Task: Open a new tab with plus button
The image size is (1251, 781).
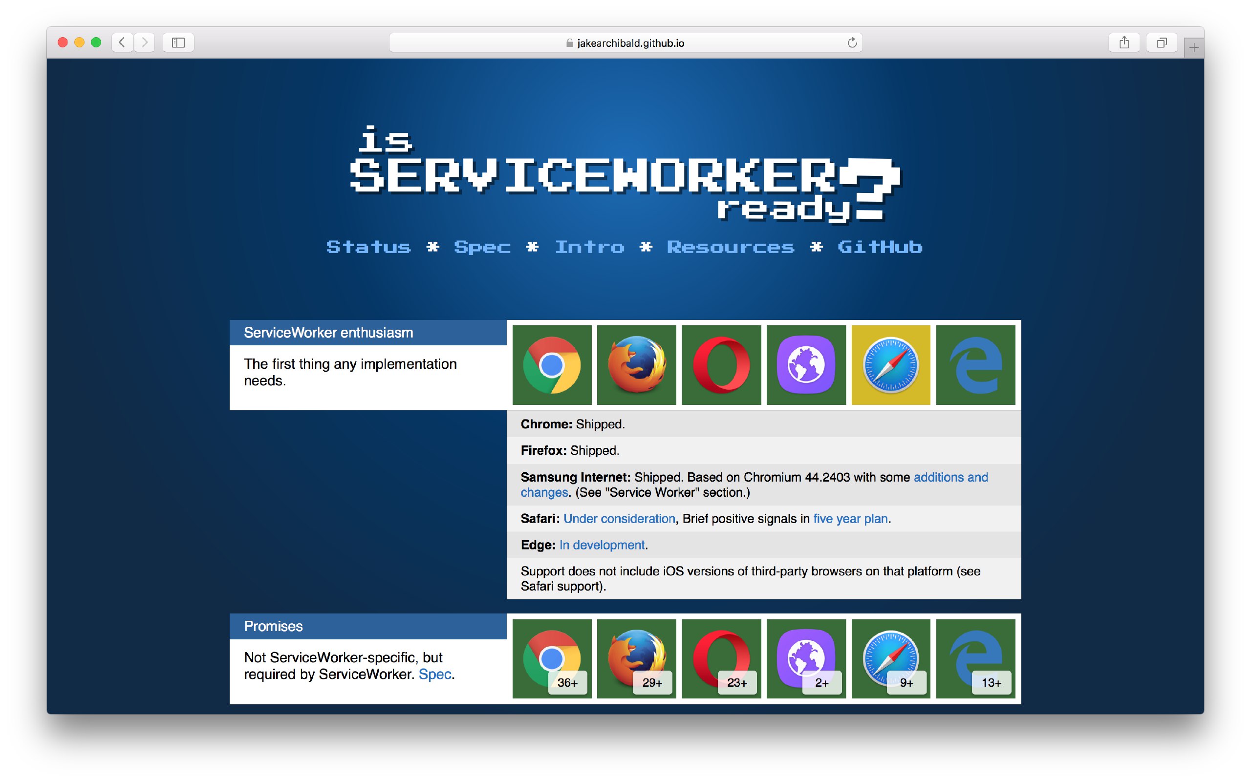Action: [x=1194, y=48]
